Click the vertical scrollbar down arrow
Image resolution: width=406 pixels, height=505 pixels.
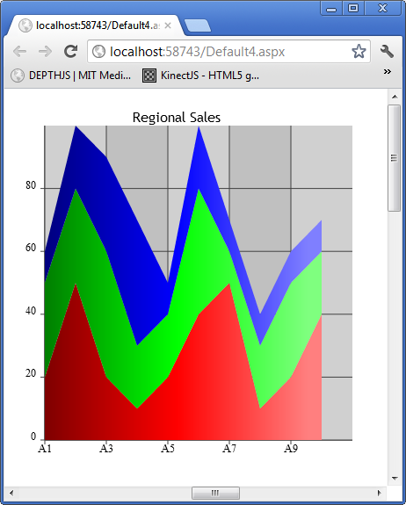coord(395,479)
